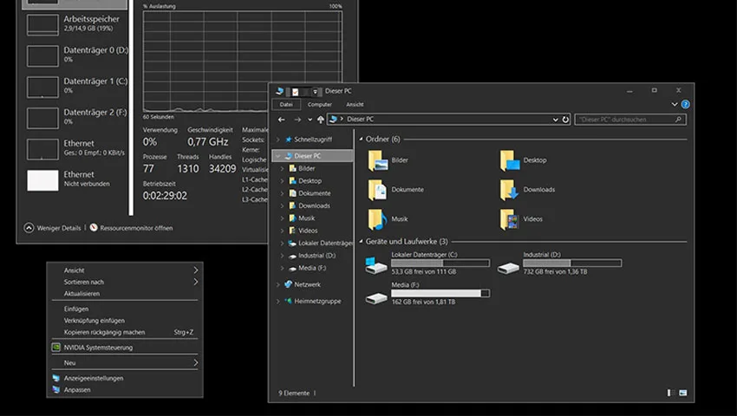Click search magnifier in Explorer search box
The width and height of the screenshot is (737, 416).
[678, 120]
